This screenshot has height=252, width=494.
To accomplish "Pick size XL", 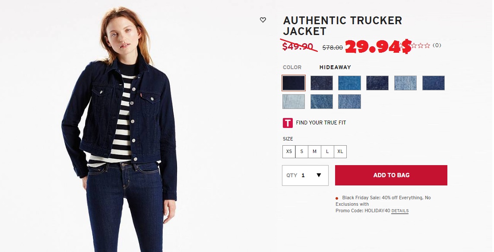I will point(340,152).
